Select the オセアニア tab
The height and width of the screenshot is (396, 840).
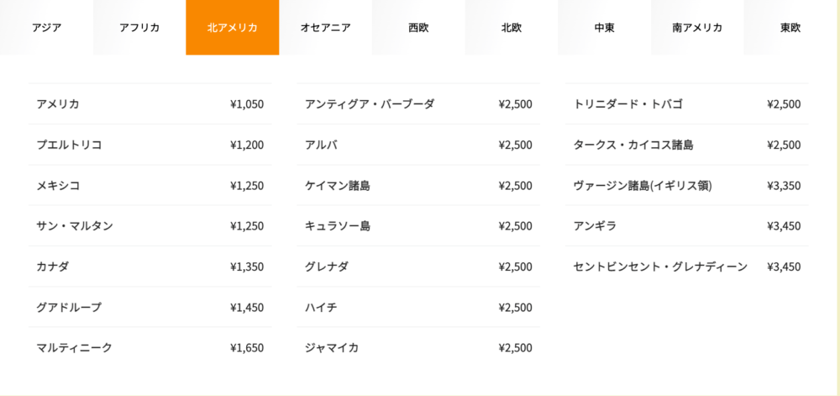[x=325, y=28]
